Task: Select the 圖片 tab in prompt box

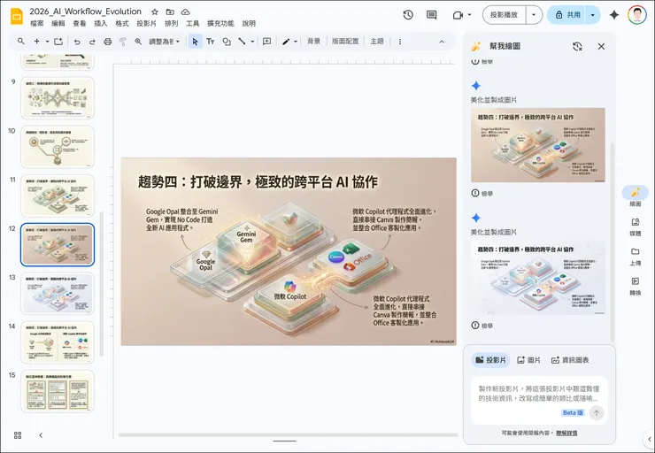Action: coord(528,360)
